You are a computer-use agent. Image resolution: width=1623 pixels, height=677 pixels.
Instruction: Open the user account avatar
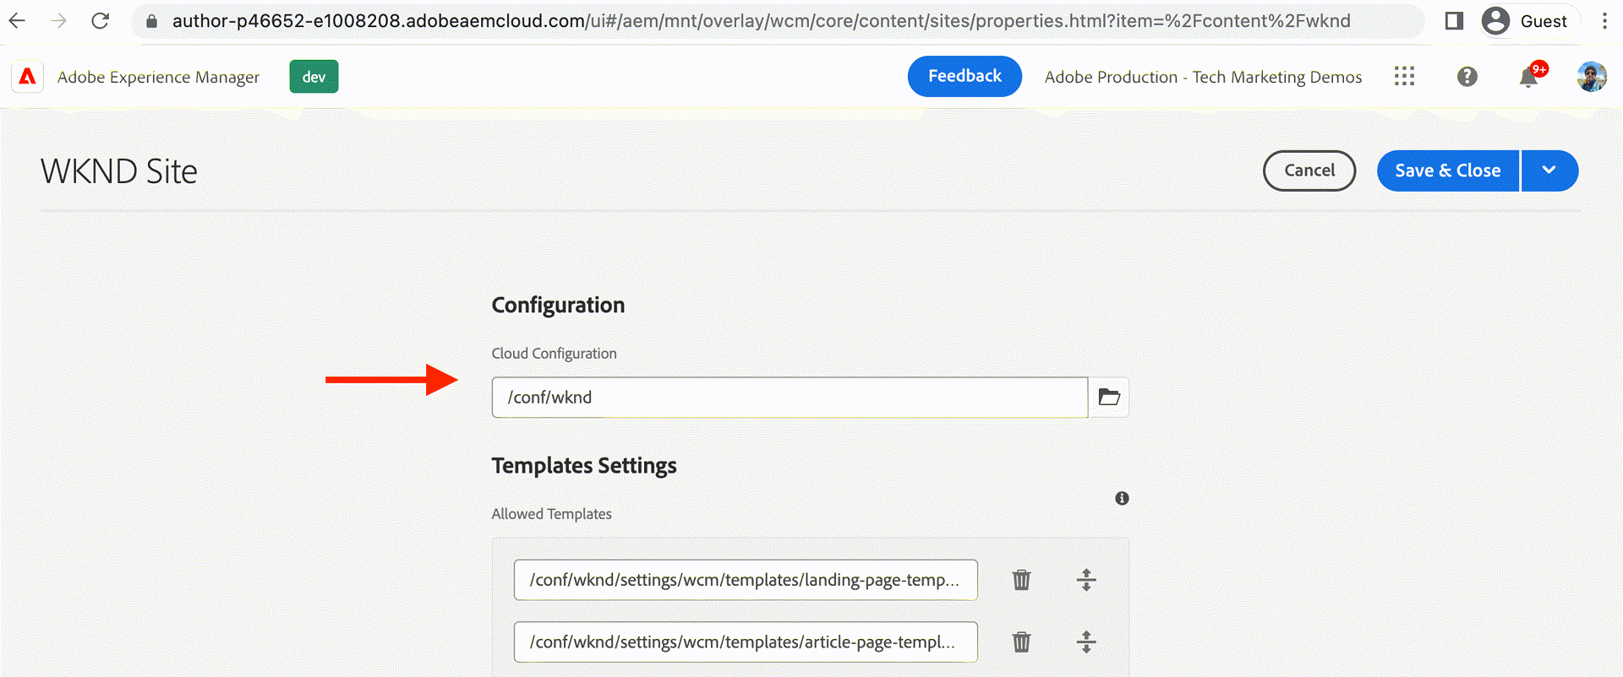pyautogui.click(x=1592, y=77)
